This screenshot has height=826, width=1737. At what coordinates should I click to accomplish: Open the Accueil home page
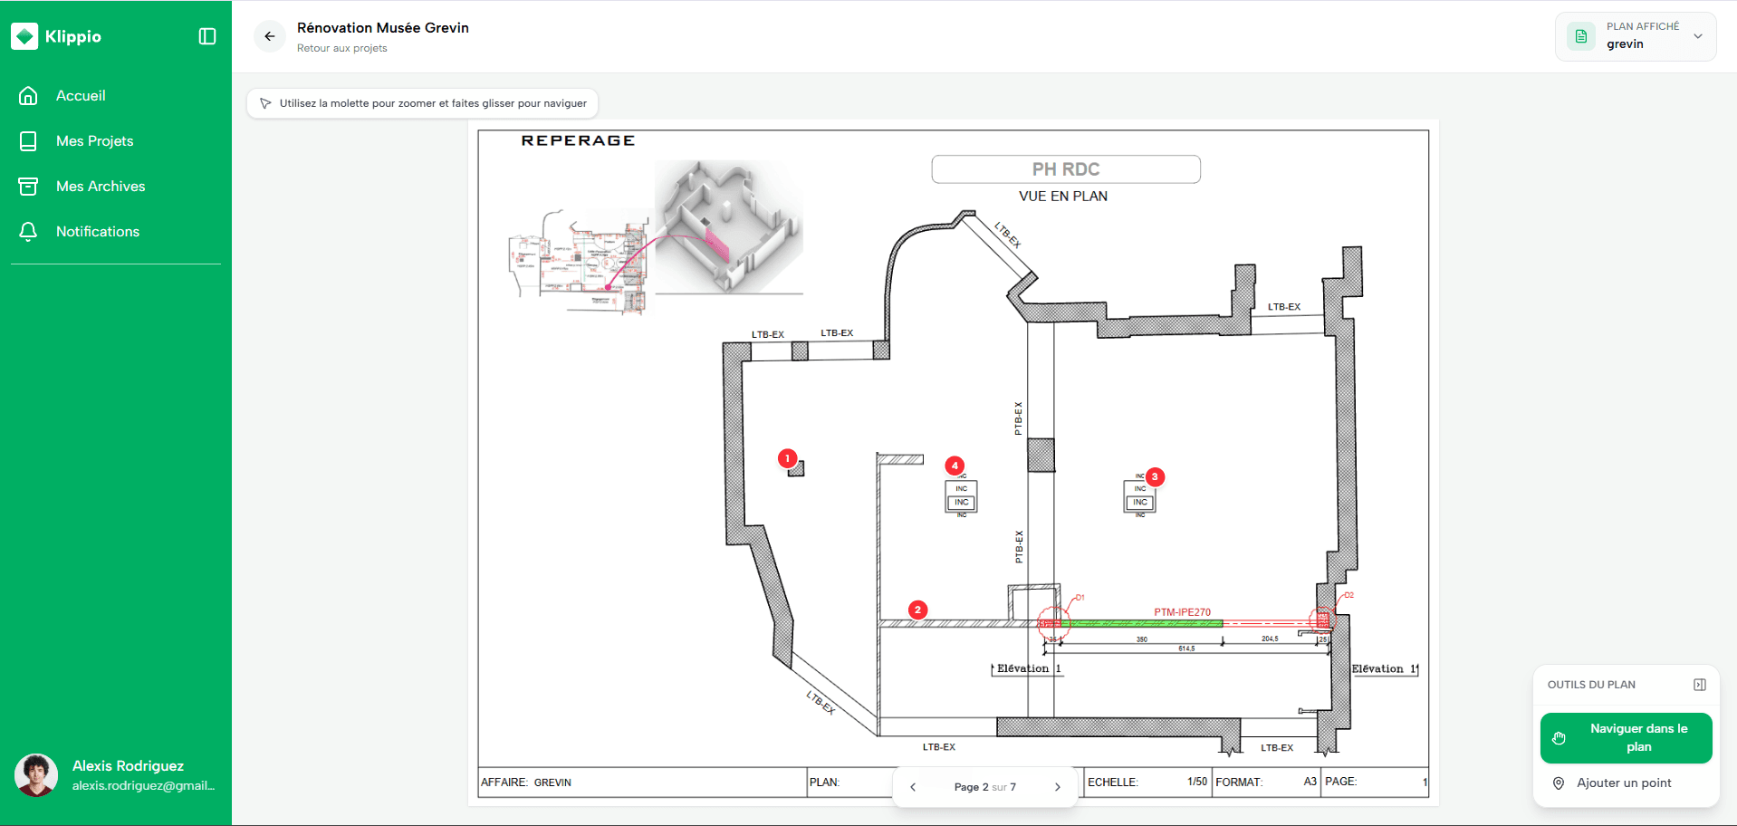coord(116,95)
